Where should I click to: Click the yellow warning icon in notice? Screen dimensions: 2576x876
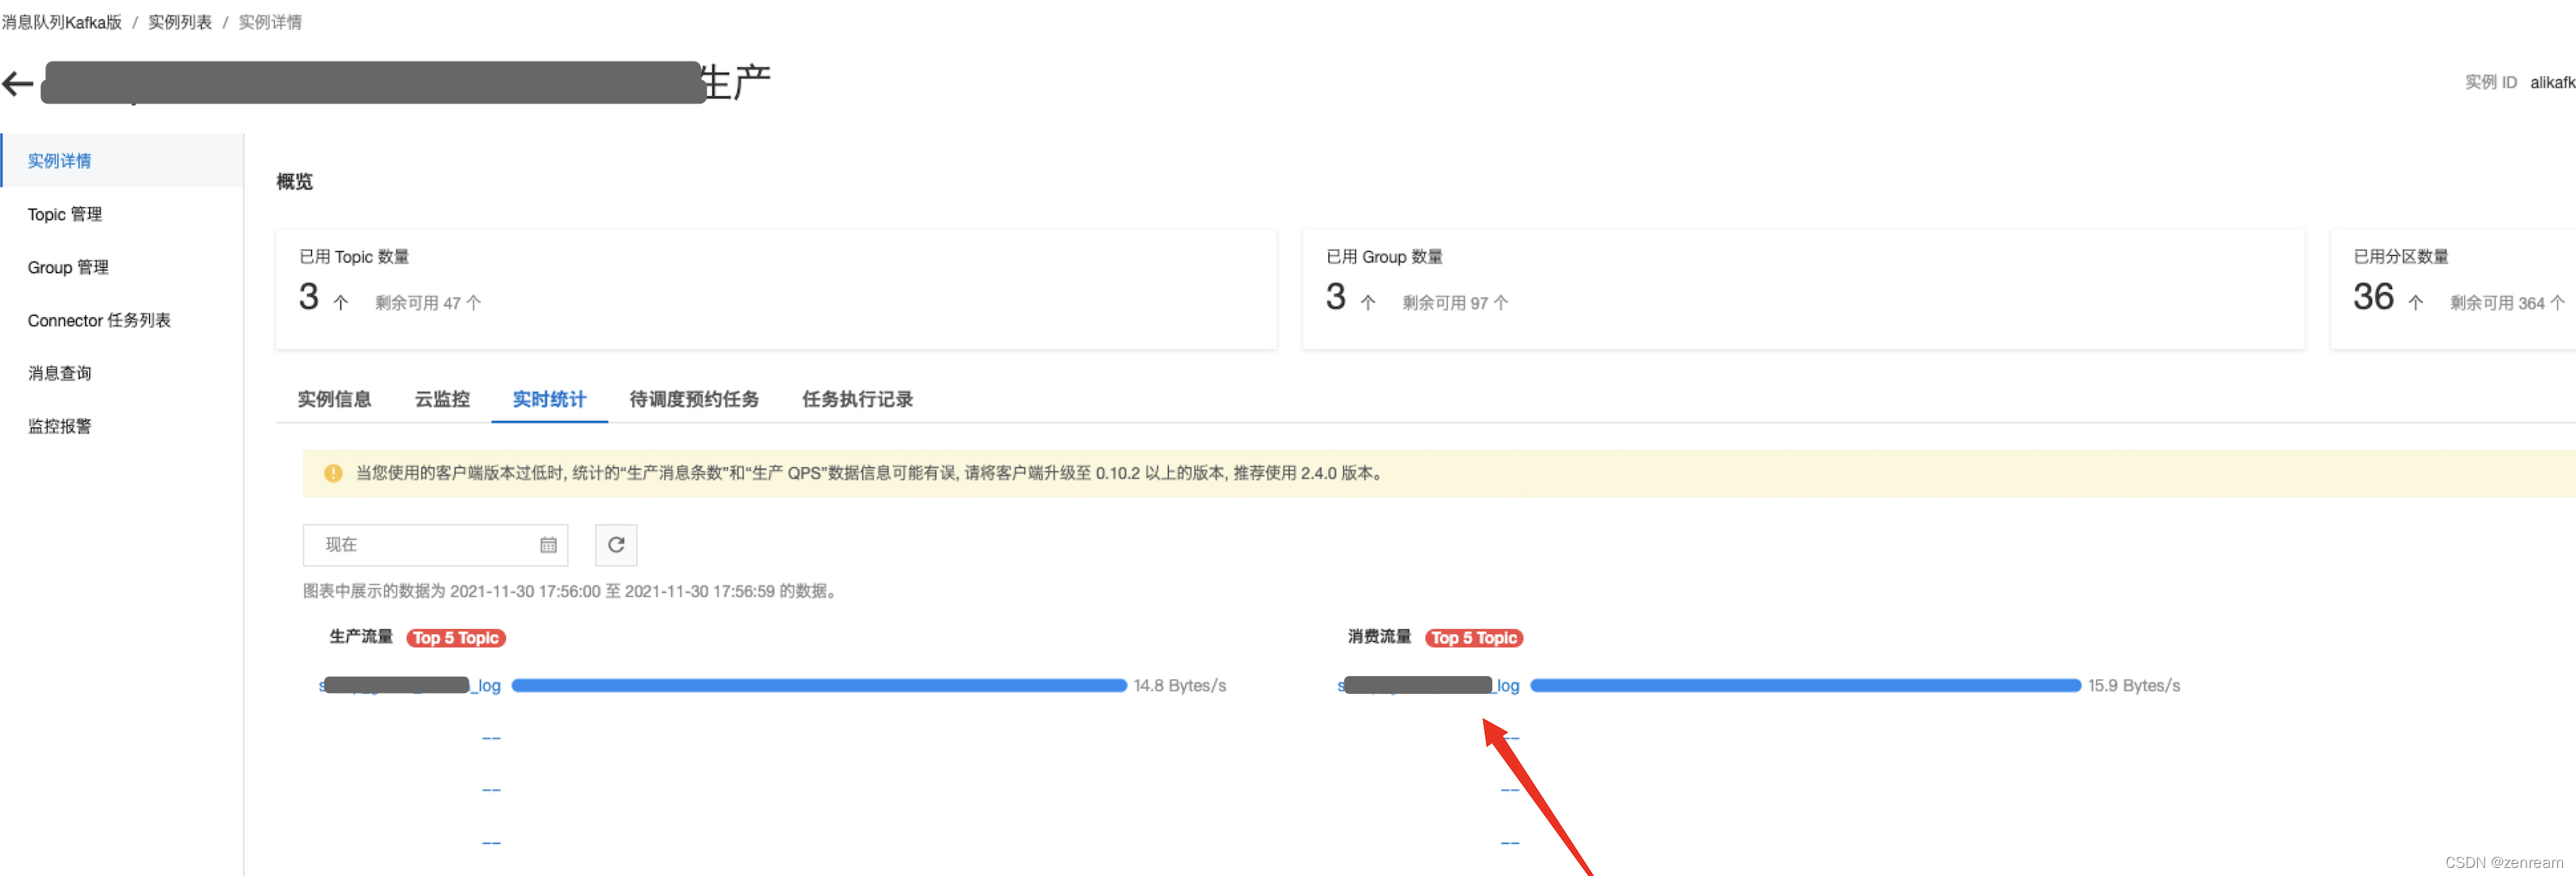[333, 474]
